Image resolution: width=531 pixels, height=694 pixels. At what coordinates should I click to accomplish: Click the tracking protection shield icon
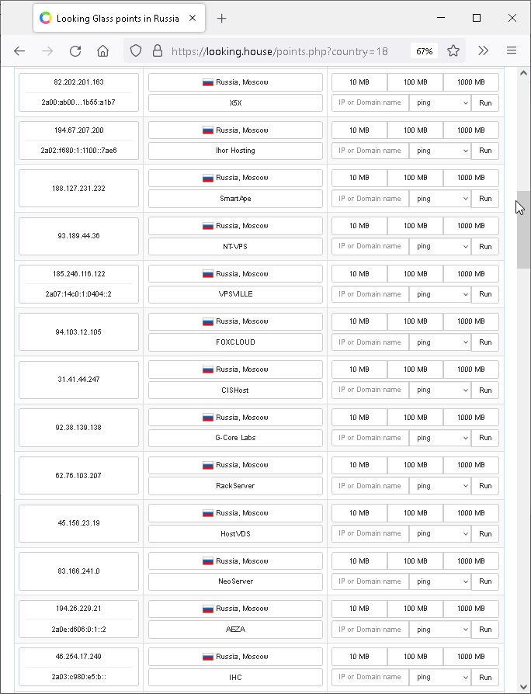coord(136,51)
